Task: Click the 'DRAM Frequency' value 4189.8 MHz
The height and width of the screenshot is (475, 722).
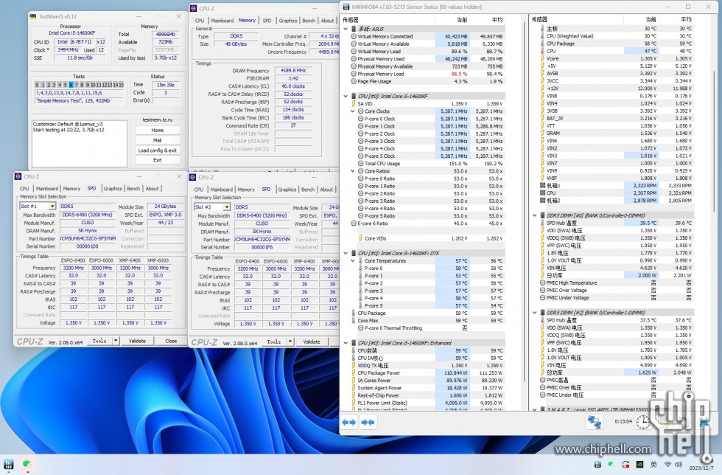Action: point(293,71)
